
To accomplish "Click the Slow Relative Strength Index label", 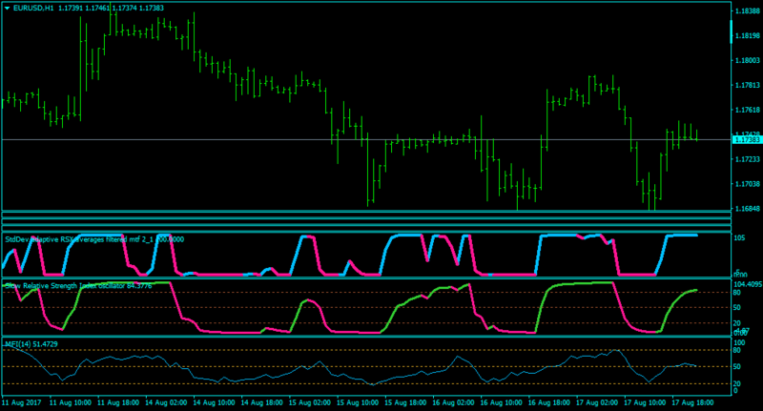I will coord(78,286).
